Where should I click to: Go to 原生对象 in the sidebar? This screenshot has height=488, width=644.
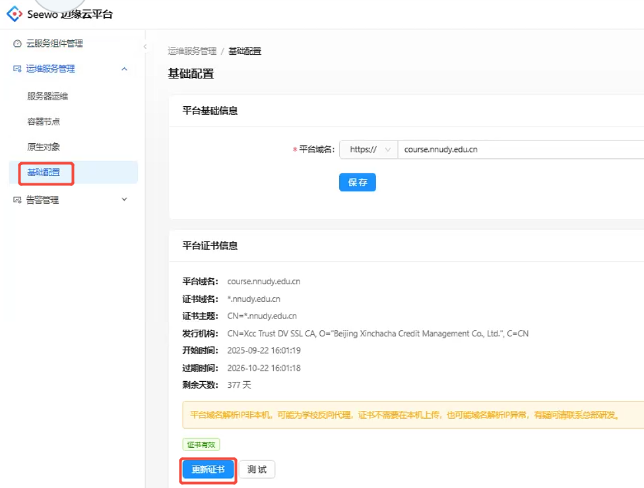[x=44, y=147]
